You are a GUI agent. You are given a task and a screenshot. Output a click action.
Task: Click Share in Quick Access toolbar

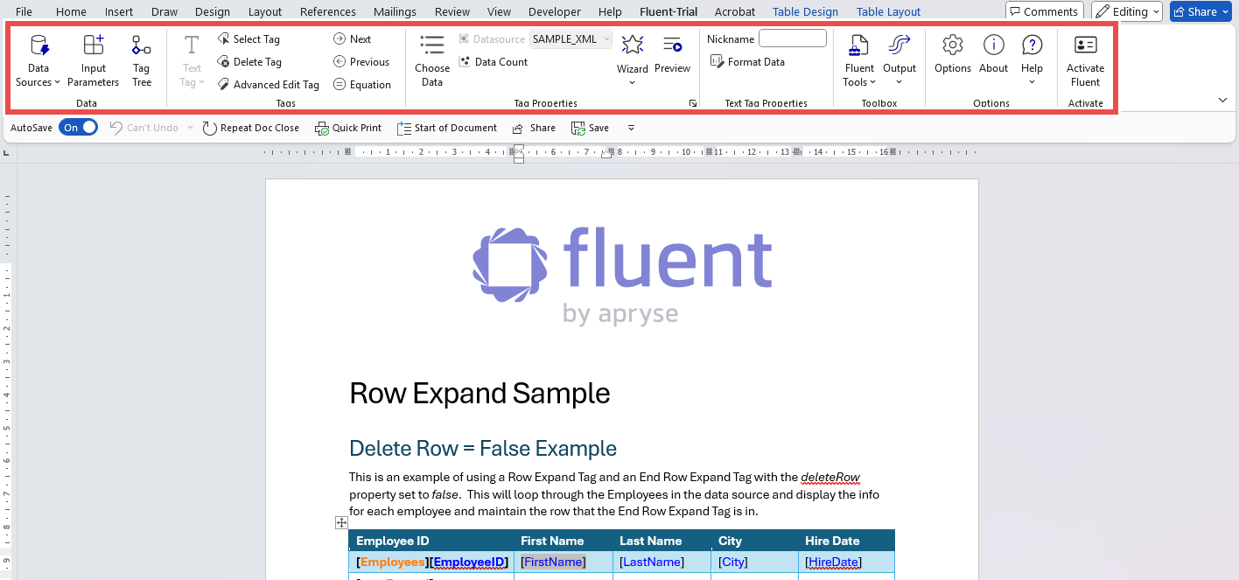click(x=534, y=128)
